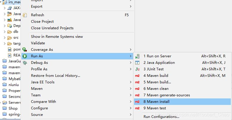Viewport: 232px width, 120px height.
Task: Select the Mybati project in the tree
Action: click(15, 79)
